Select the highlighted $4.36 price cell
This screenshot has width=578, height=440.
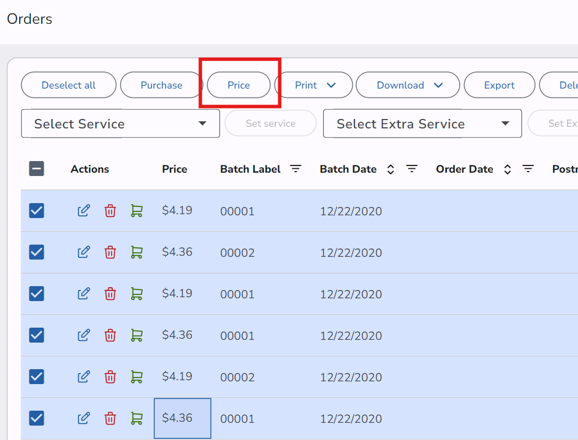[x=182, y=418]
